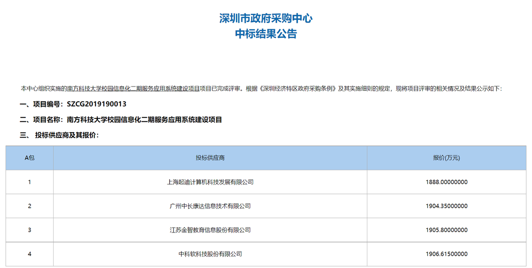532x268 pixels.
Task: Select 上海起迪计算机科技发展有限公司 cell
Action: (210, 182)
